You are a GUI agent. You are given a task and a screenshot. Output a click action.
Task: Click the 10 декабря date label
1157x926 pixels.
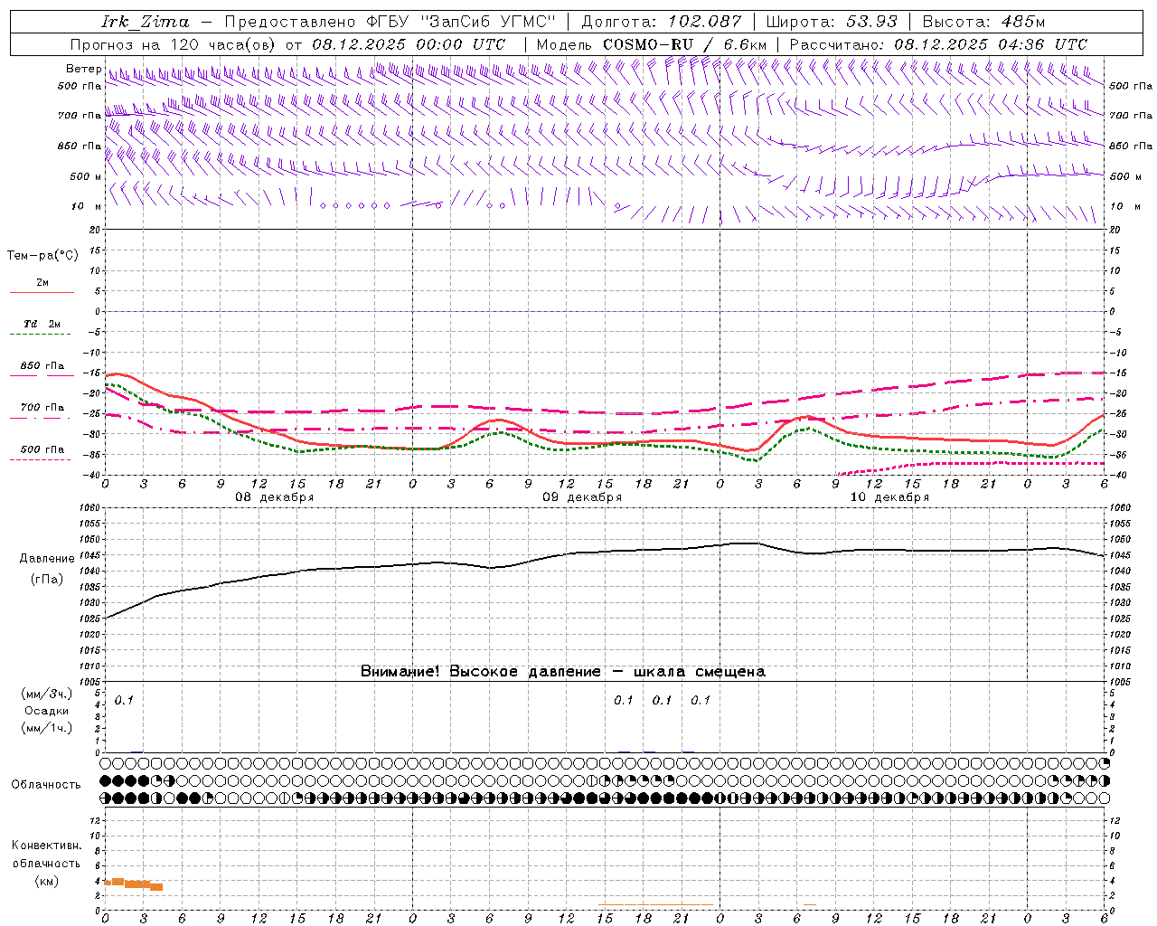point(889,497)
